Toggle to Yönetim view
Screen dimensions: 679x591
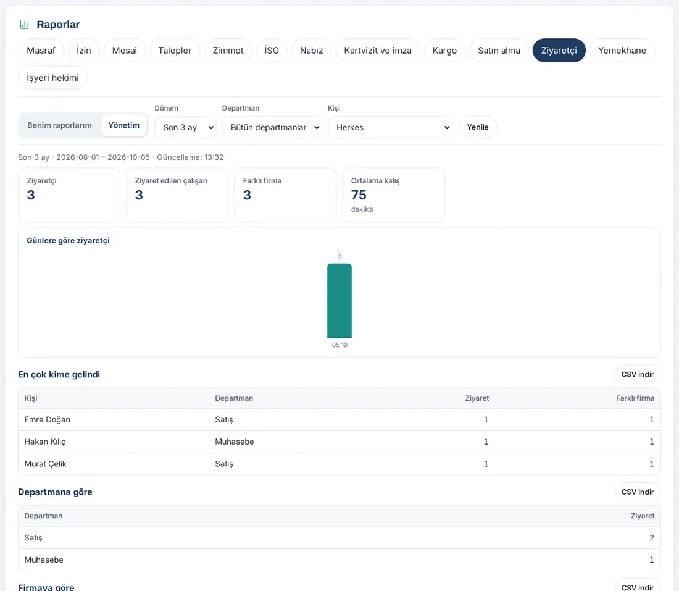124,125
